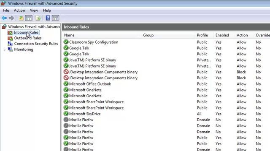Image resolution: width=270 pixels, height=151 pixels.
Task: Select Outbound Rules in the tree
Action: (28, 38)
